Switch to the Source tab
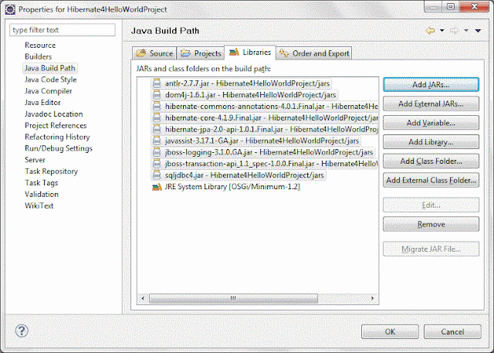 pos(154,53)
